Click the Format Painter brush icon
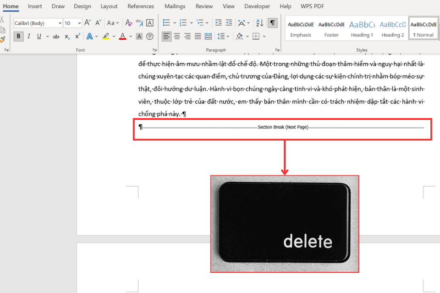The image size is (440, 293). [x=2, y=40]
